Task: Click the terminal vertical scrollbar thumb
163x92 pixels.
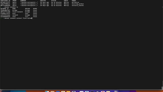Action: (x=162, y=88)
